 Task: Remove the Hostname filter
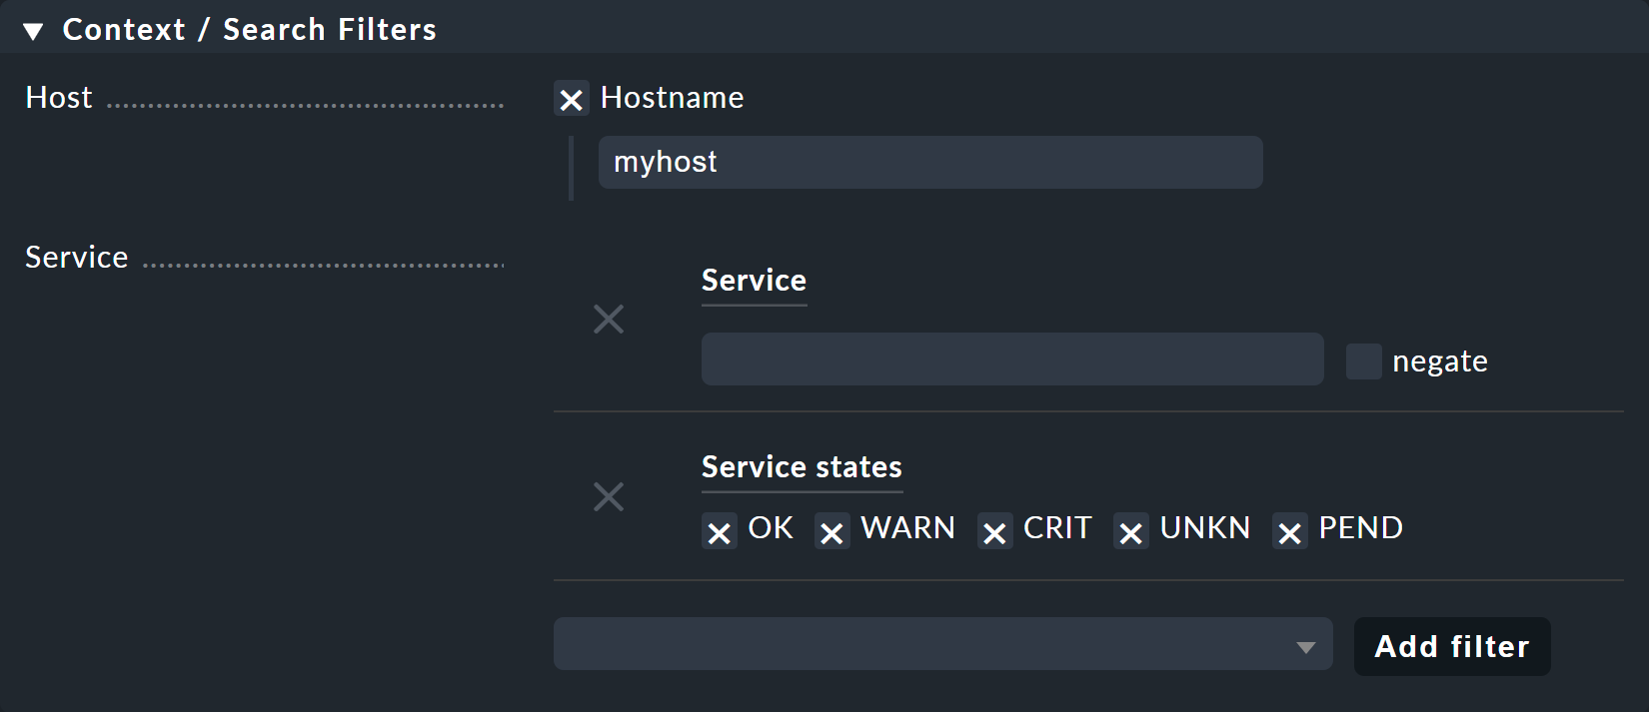tap(571, 99)
